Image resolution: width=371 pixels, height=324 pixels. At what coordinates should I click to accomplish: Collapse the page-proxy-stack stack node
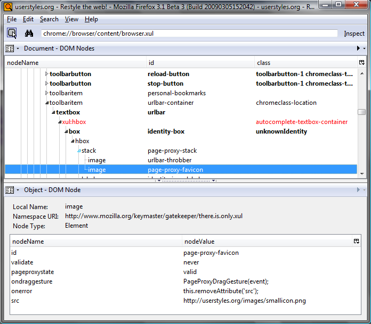click(x=79, y=151)
